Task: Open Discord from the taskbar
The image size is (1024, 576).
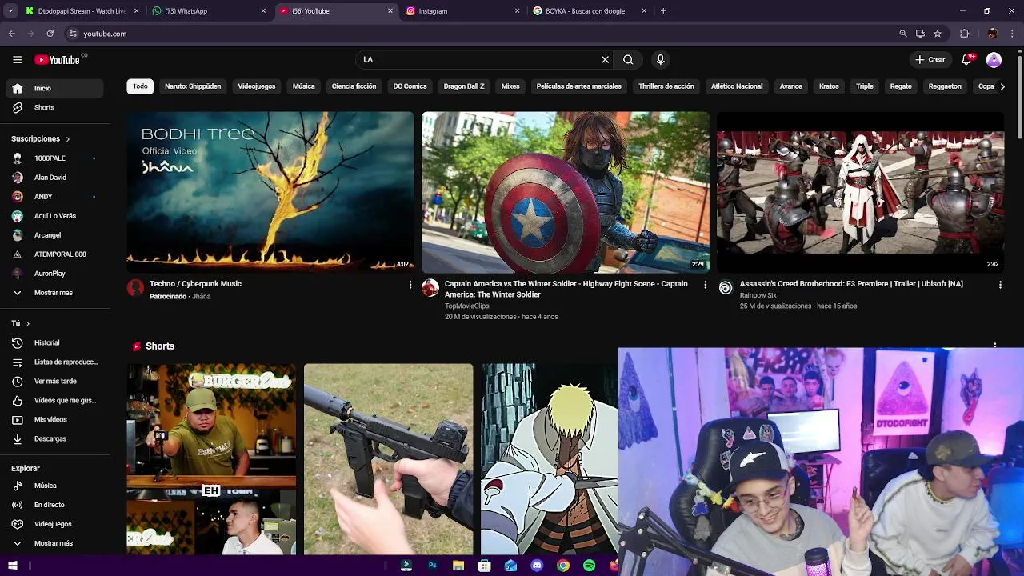Action: [537, 566]
